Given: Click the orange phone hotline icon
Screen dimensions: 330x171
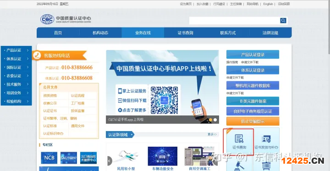Looking at the screenshot, I should tap(37, 55).
